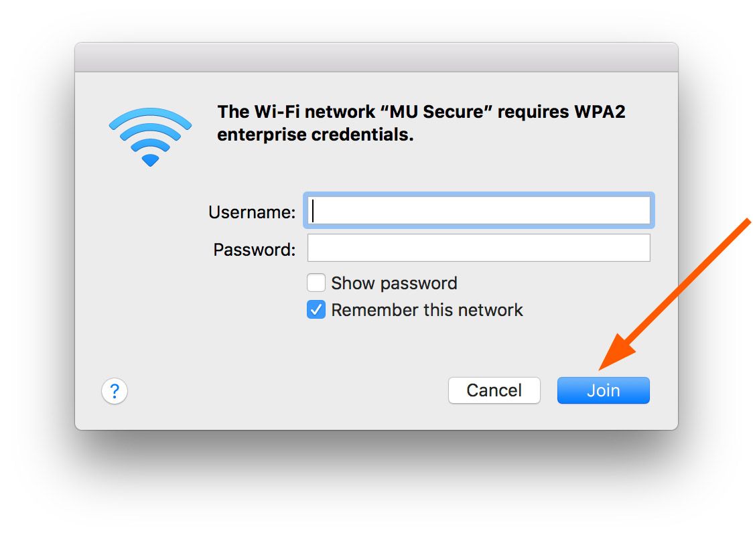Enable the Show password checkbox
Viewport: 753px width, 537px height.
(316, 283)
